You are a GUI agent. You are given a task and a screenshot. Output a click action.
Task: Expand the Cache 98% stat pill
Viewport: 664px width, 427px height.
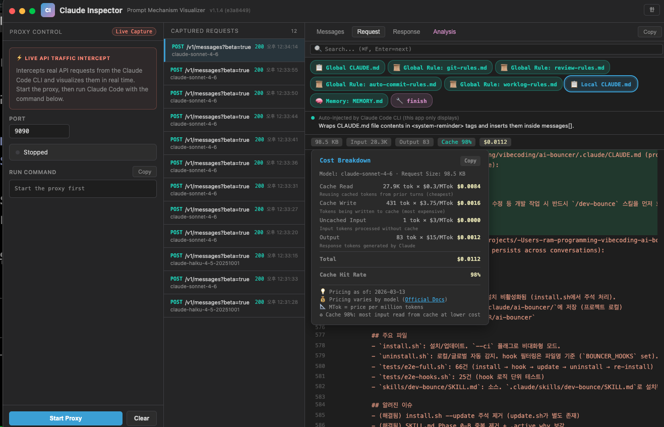[456, 142]
